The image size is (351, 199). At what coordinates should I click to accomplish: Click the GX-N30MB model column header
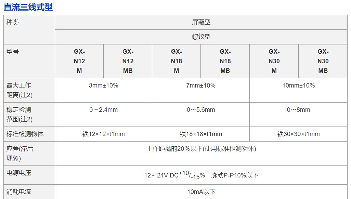tap(323, 61)
